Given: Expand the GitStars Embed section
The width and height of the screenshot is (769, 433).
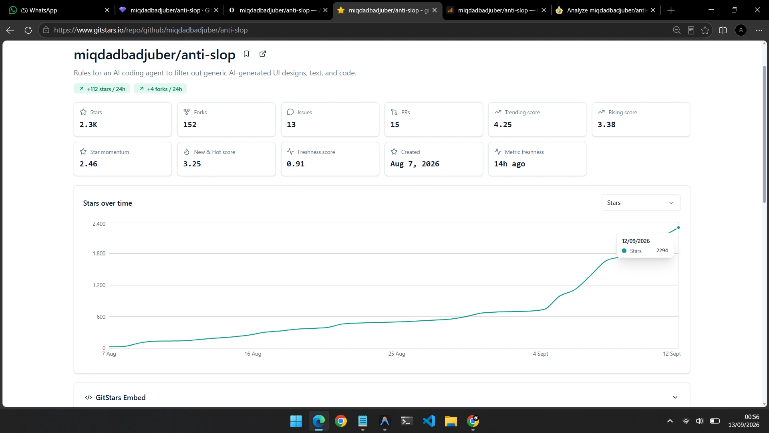Looking at the screenshot, I should point(675,397).
